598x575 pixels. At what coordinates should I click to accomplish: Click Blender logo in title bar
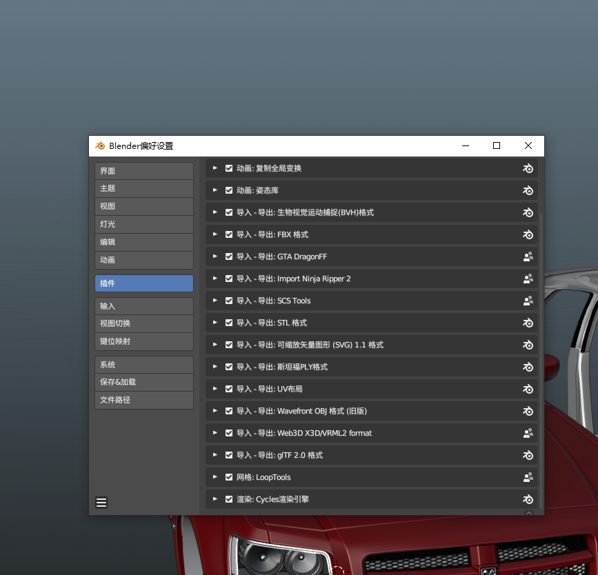(100, 146)
